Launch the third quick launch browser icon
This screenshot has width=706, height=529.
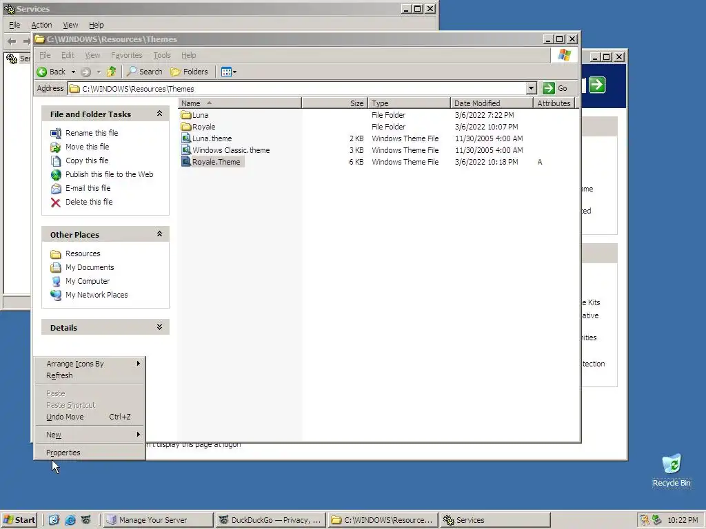pos(86,520)
